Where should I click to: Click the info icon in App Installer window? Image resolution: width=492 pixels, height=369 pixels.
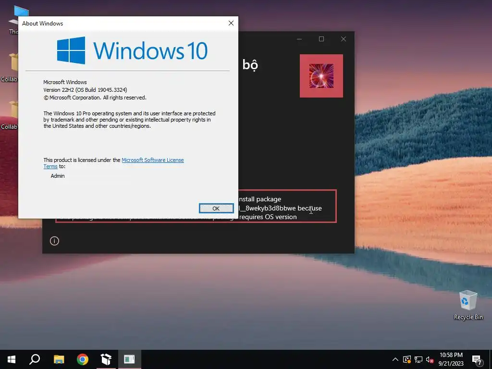[x=54, y=241]
